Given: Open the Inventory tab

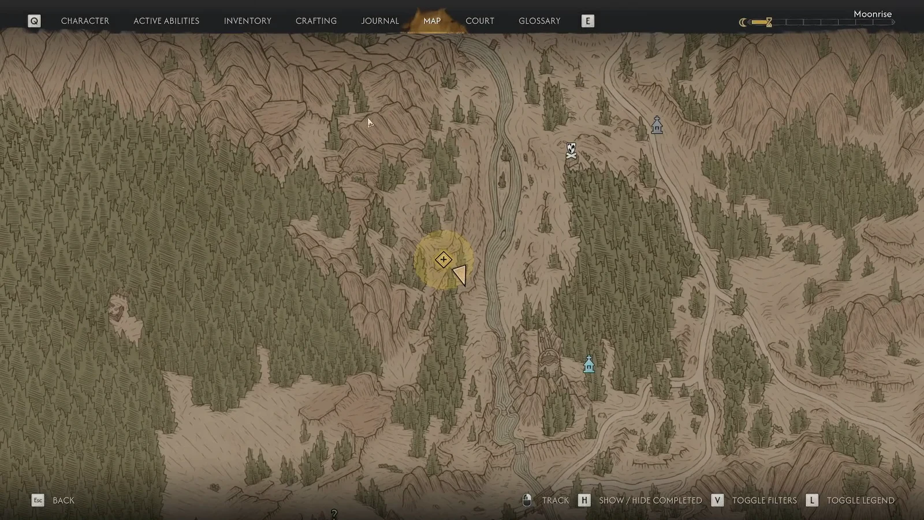Looking at the screenshot, I should point(248,21).
